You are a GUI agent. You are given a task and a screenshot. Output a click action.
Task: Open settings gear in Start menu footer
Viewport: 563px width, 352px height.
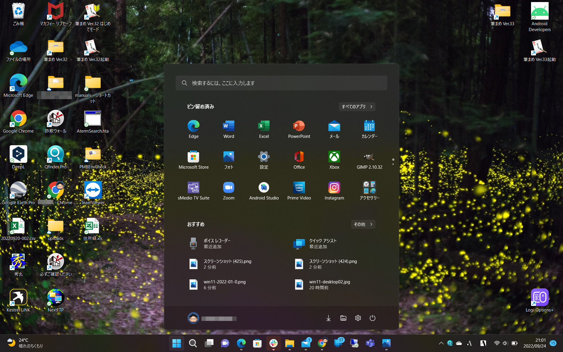[358, 318]
